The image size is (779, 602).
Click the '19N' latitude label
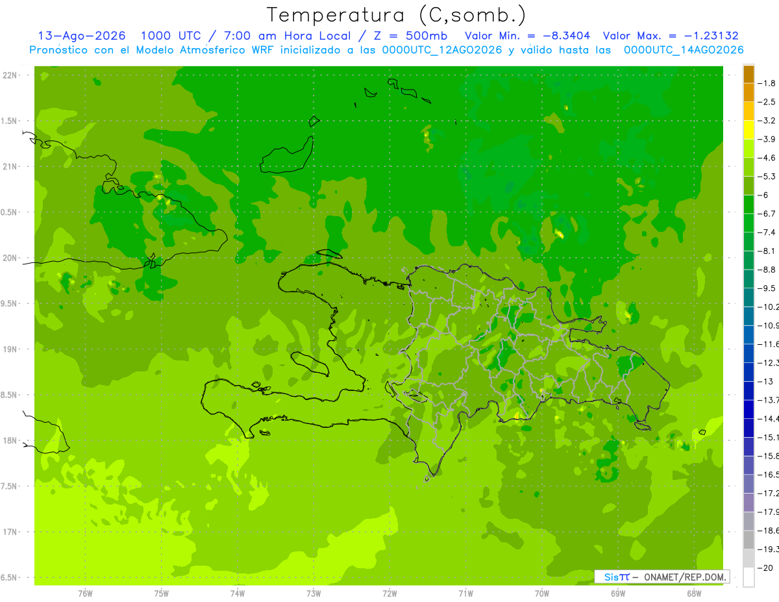[x=10, y=349]
